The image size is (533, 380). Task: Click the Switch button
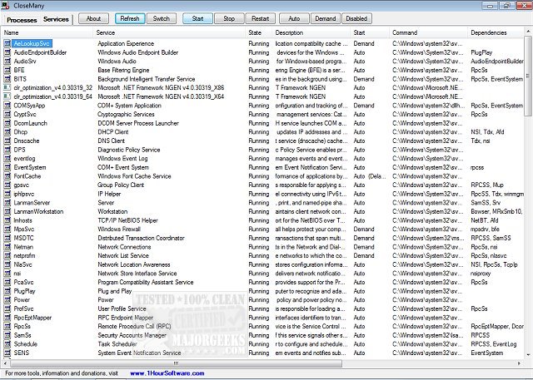pyautogui.click(x=161, y=18)
